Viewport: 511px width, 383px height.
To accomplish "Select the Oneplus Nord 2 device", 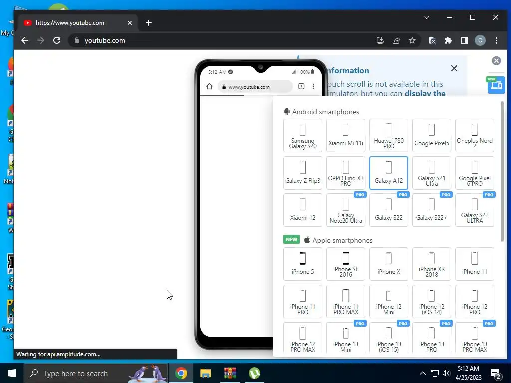I will click(475, 135).
